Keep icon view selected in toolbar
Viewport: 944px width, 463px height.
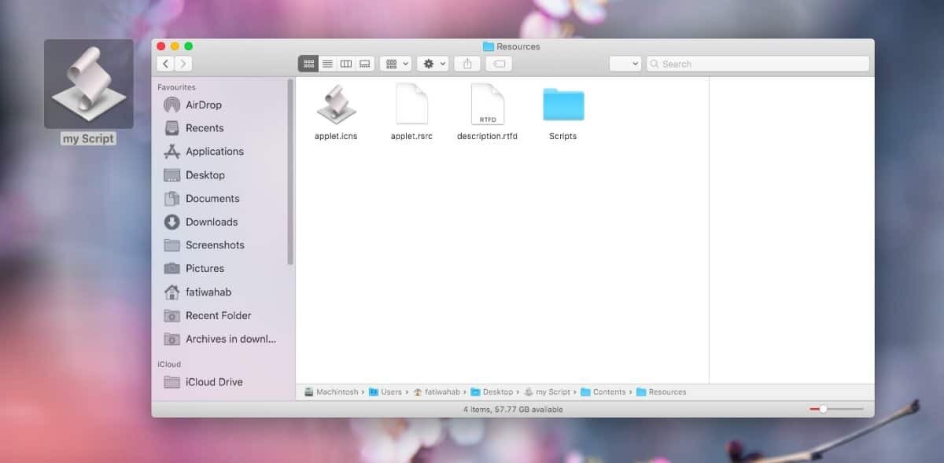coord(308,64)
